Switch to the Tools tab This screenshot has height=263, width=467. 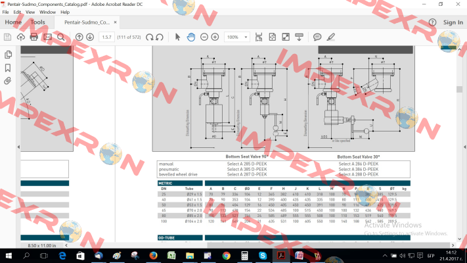coord(37,22)
